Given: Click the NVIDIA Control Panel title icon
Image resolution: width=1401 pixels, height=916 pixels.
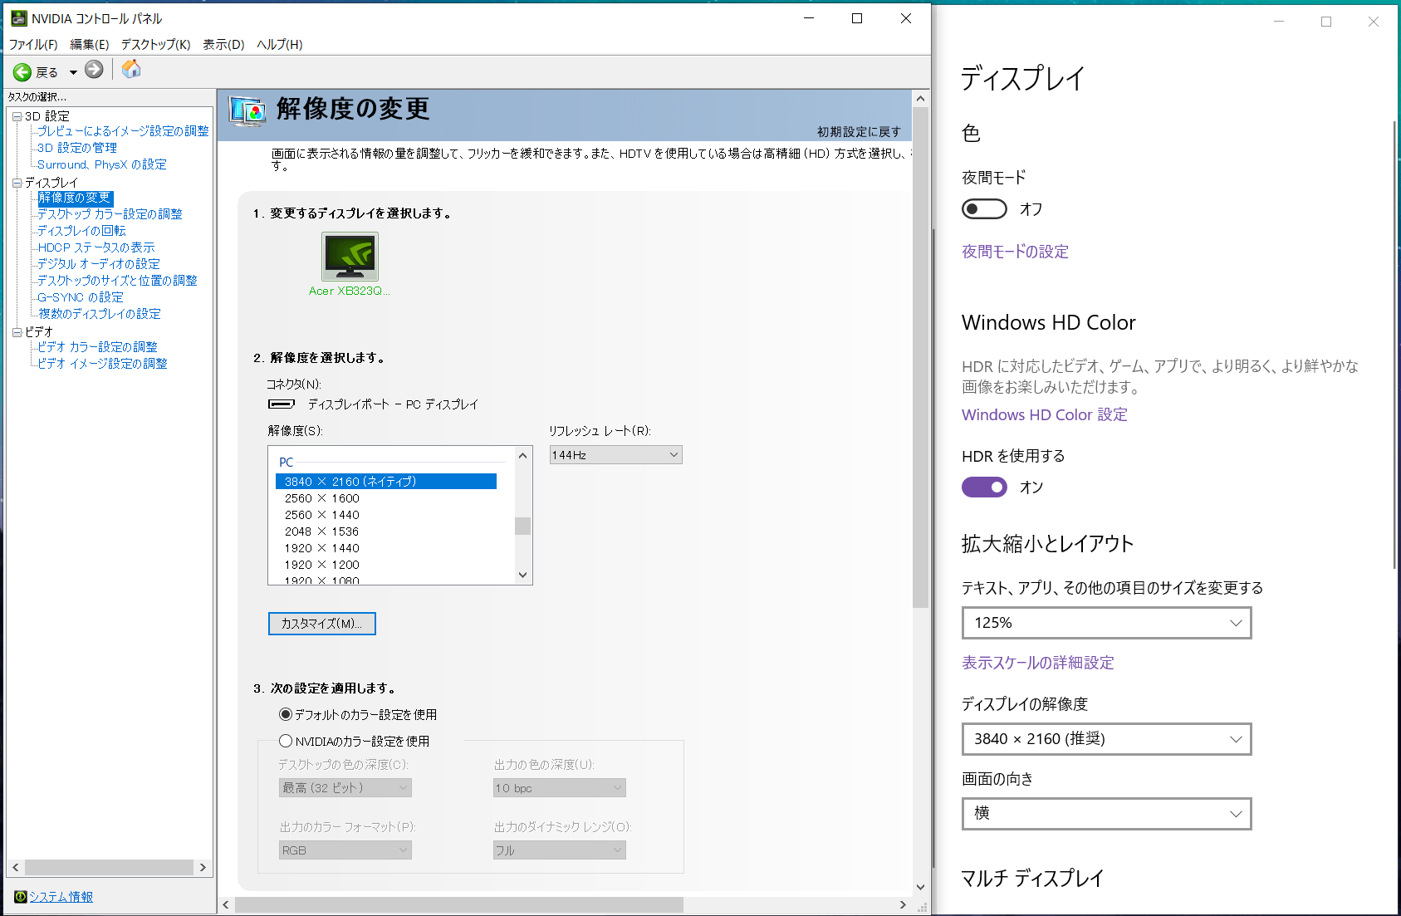Looking at the screenshot, I should click(x=18, y=18).
